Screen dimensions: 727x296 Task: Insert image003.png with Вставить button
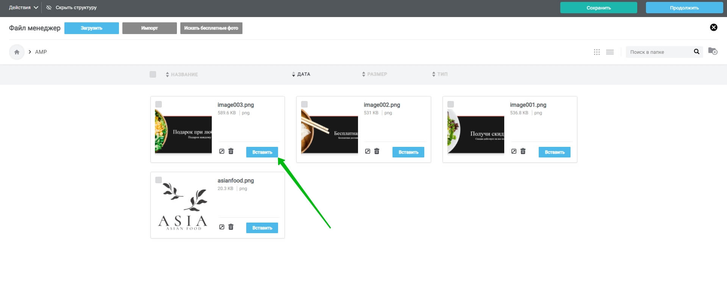tap(262, 152)
